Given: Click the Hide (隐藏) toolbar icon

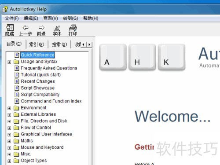Looking at the screenshot, I should tap(10, 30).
